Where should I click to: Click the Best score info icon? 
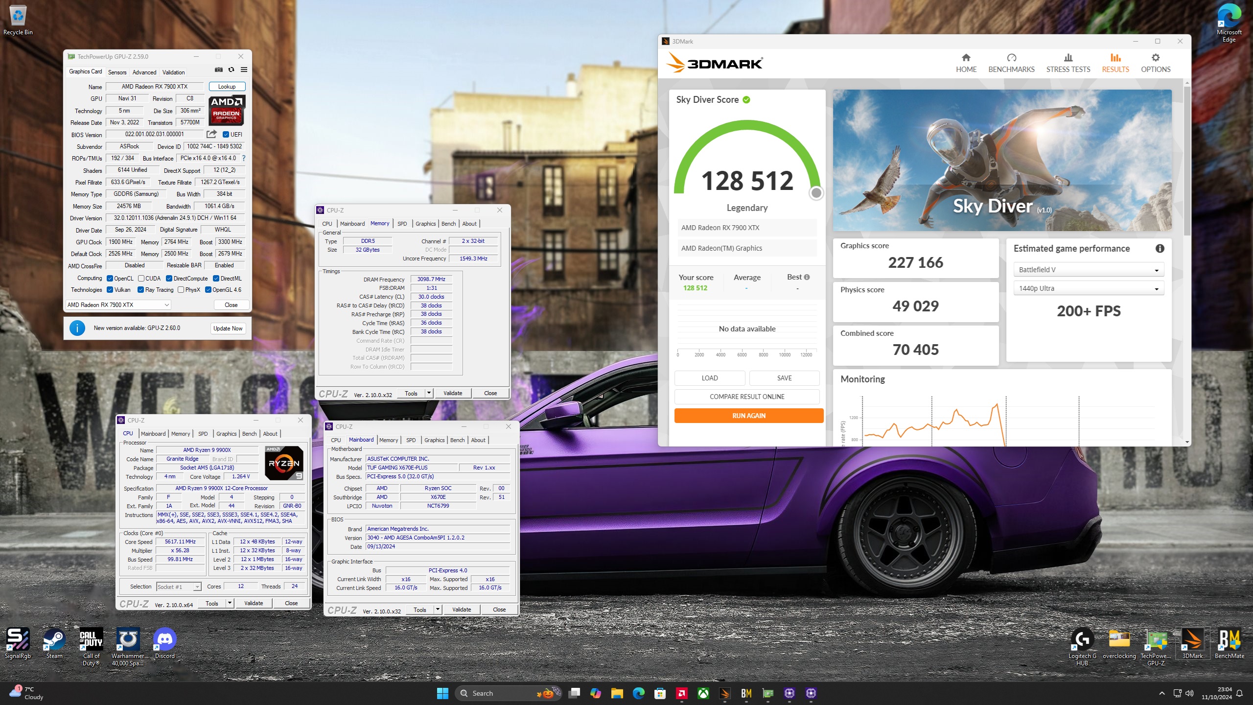(x=807, y=277)
